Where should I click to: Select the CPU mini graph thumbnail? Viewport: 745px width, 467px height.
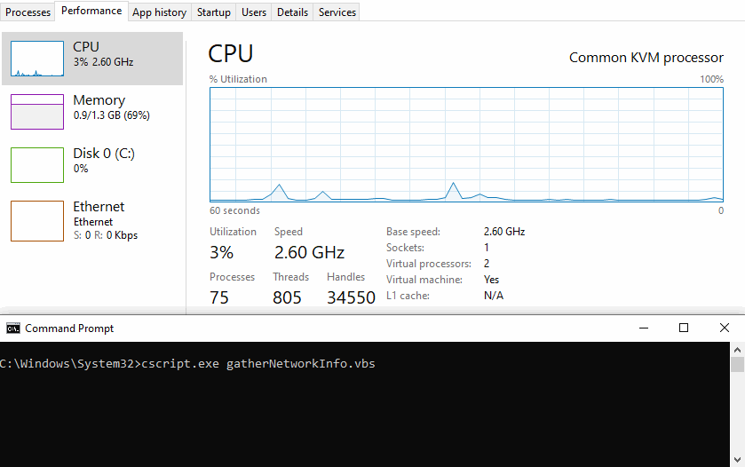click(x=37, y=59)
